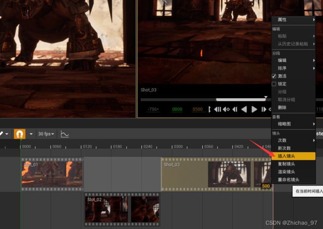Viewport: 323px width, 229px height.
Task: Choose 删除 from the context menu
Action: tap(294, 107)
